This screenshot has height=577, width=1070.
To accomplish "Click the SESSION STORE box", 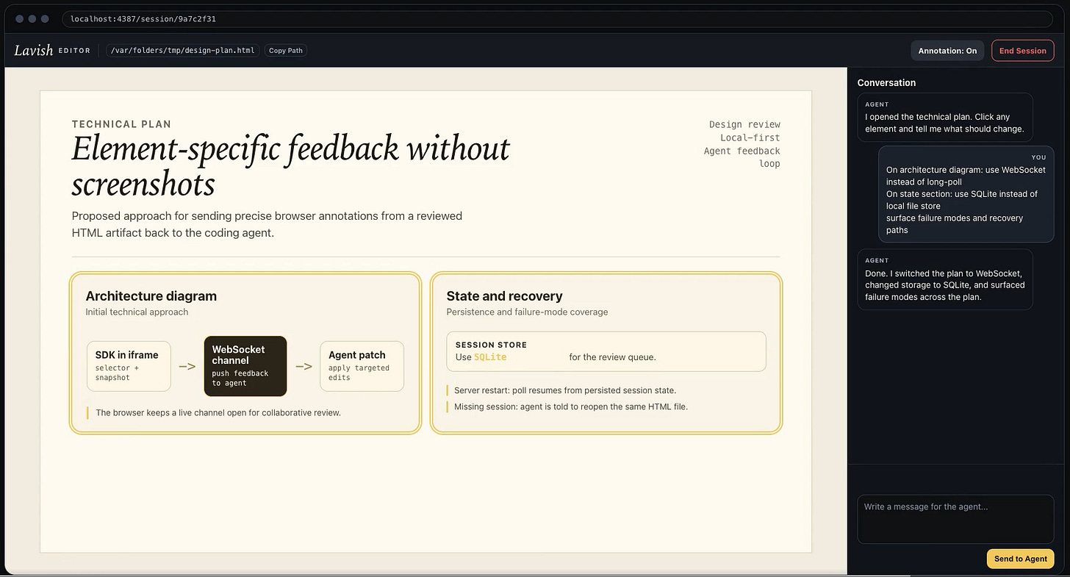I will click(606, 351).
